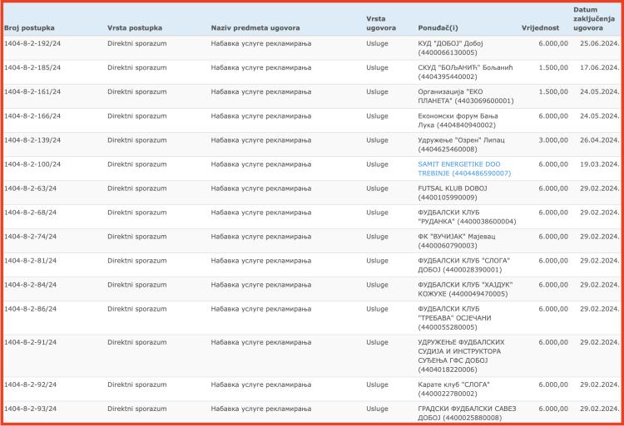The image size is (624, 426).
Task: Click bidder ГРАДСКИ ФУДБАЛСКИ САВЕЗ ДОБОЈ
Action: tap(467, 413)
